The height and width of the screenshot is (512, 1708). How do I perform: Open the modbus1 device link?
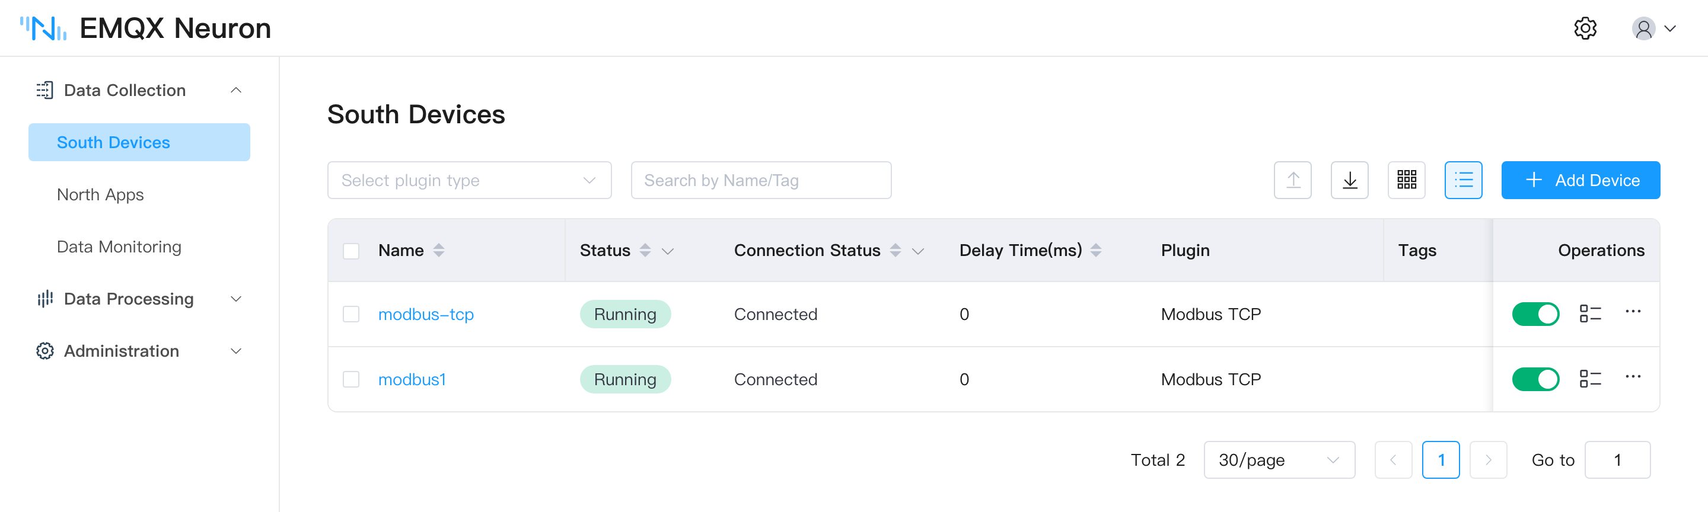coord(412,379)
